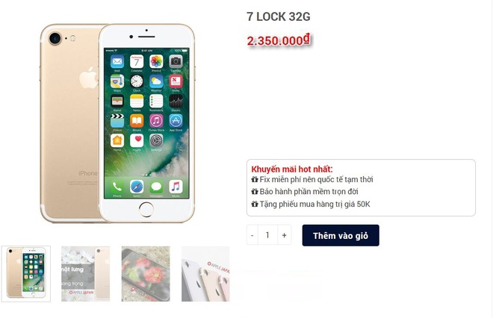Click the Thêm vào giỏ button
Screen dimensions: 493x318
(341, 235)
